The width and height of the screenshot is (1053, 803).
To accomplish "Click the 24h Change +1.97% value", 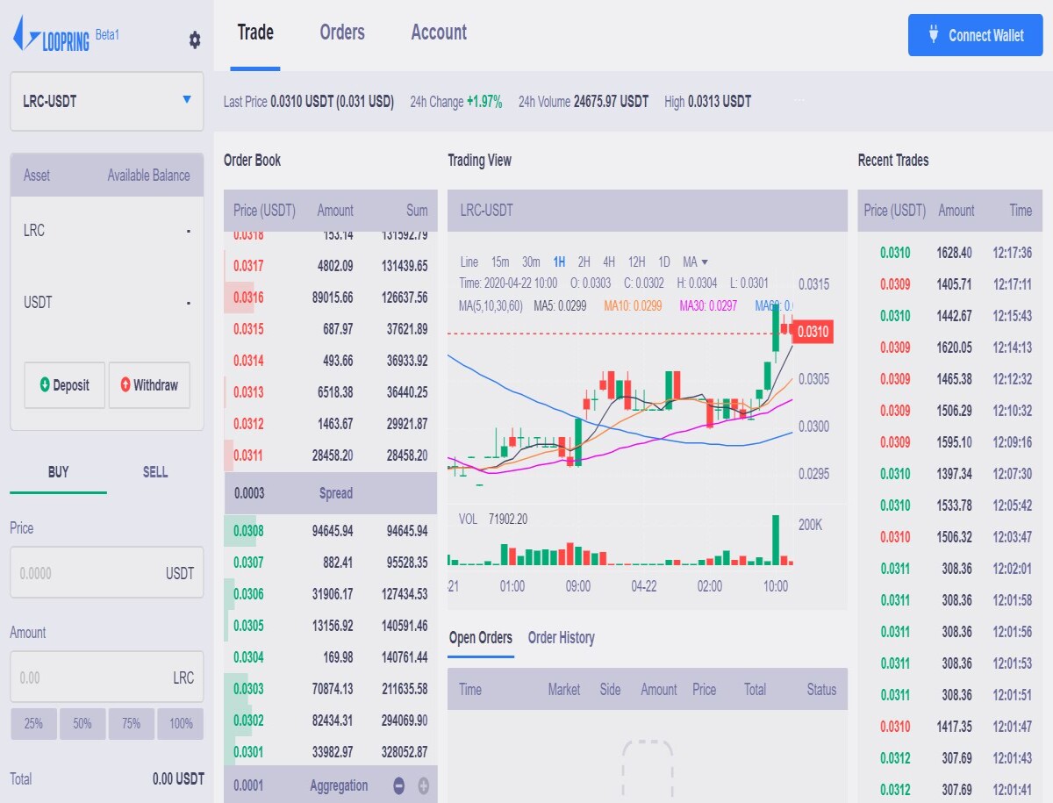I will [484, 102].
